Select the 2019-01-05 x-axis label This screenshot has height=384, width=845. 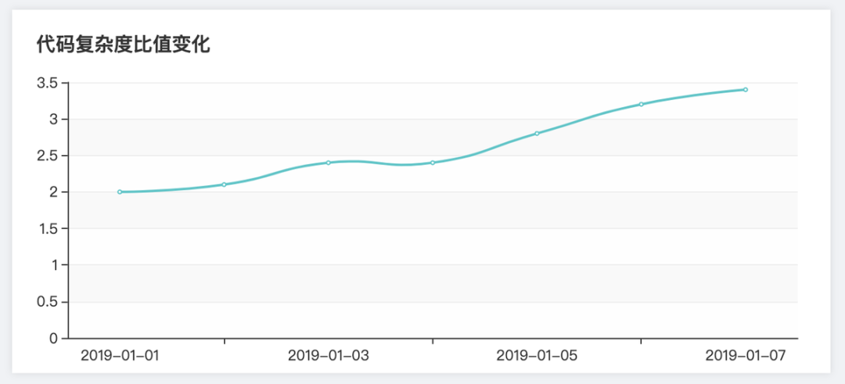pyautogui.click(x=537, y=356)
